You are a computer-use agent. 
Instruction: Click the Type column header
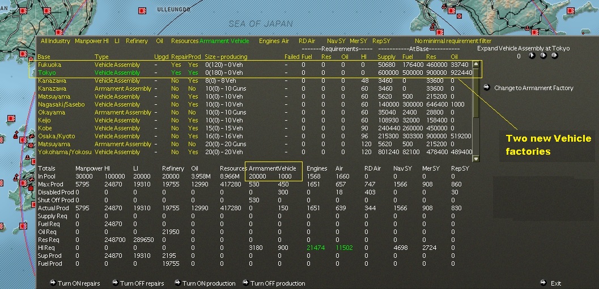coord(101,57)
